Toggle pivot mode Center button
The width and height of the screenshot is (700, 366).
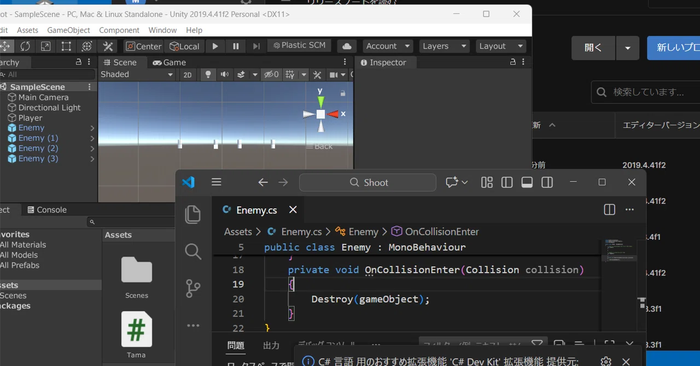[143, 46]
